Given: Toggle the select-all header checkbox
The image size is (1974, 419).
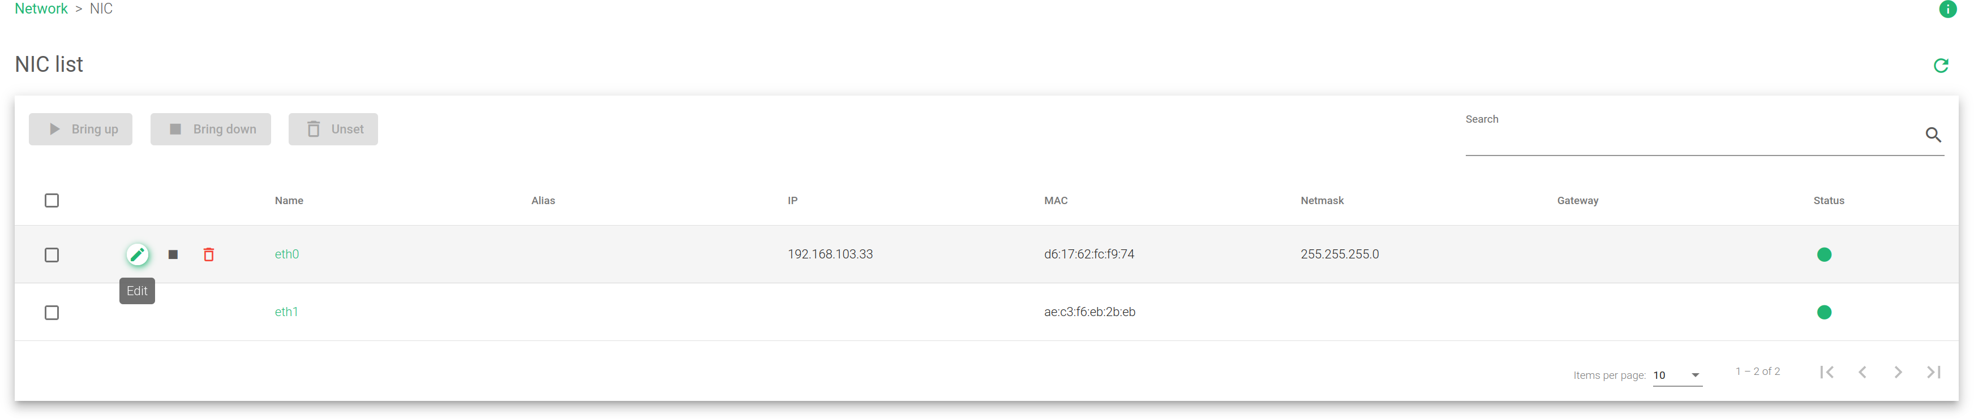Looking at the screenshot, I should (52, 201).
